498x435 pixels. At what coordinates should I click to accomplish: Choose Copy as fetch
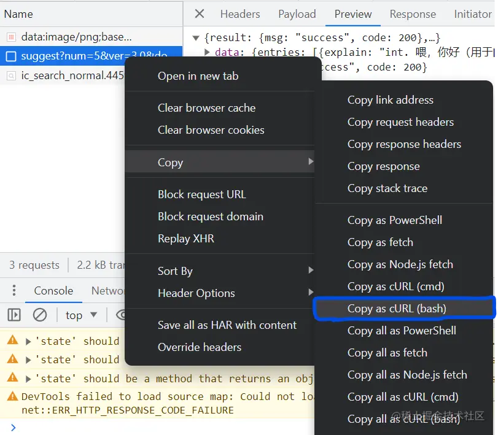(404, 242)
